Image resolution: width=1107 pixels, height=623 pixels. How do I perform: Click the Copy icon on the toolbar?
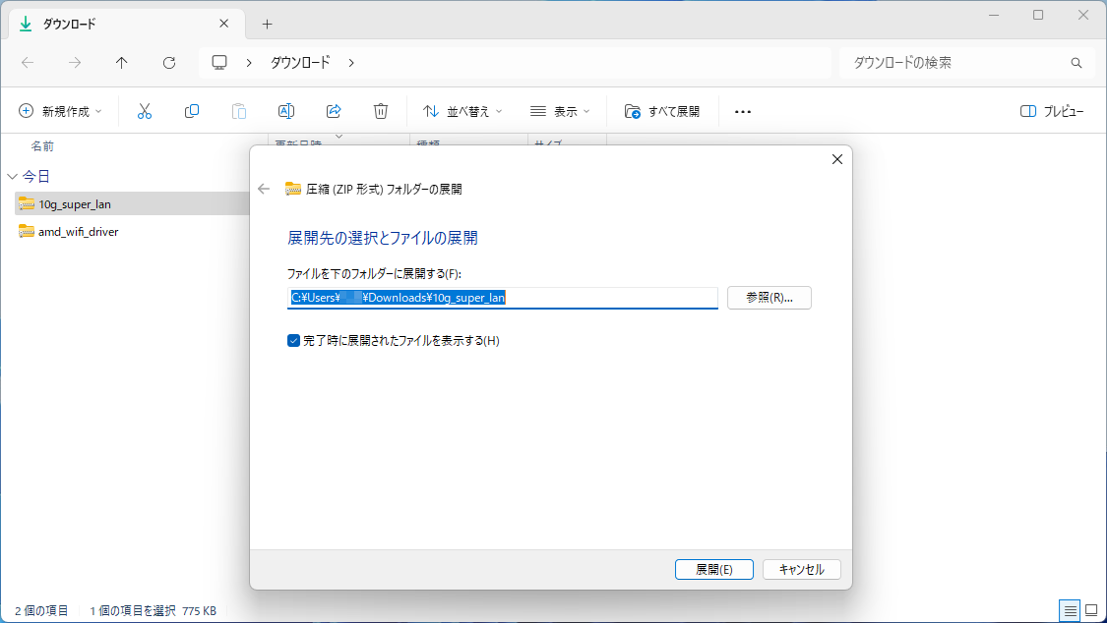coord(192,110)
